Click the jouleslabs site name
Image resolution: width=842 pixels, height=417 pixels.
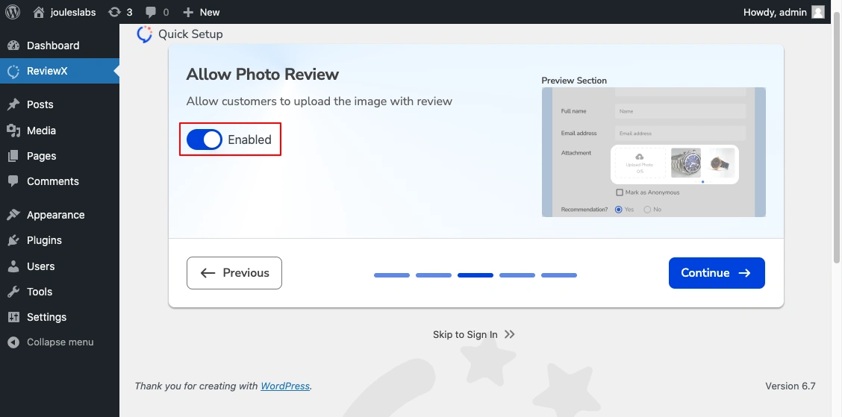[73, 12]
